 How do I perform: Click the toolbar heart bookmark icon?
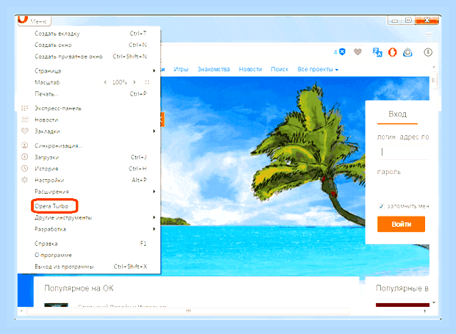point(357,52)
